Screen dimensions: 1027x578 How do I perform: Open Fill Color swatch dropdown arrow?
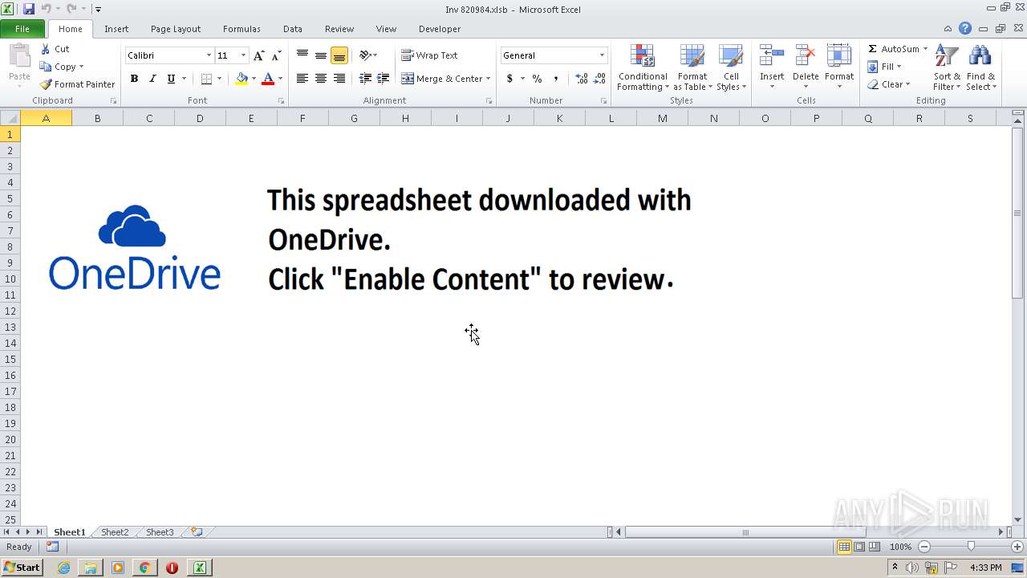coord(254,79)
